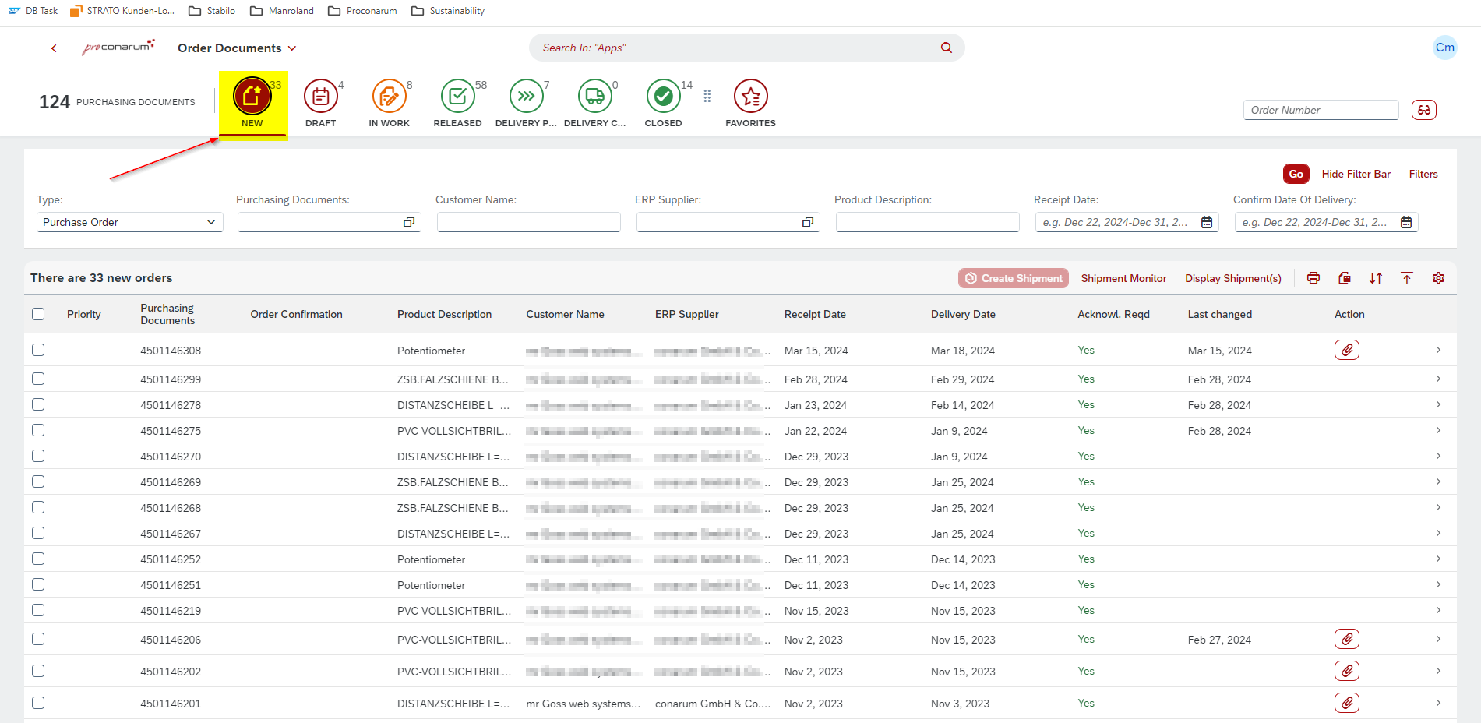Click the Order Number input field

(1321, 110)
